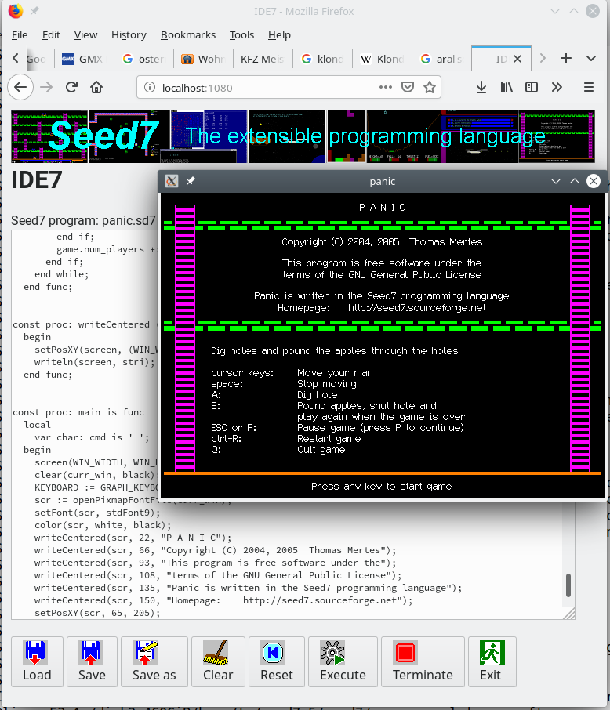610x710 pixels.
Task: Click the code line 'setPosXY(scr, 65, 205);'
Action: tap(97, 613)
